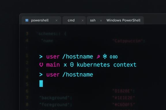Click the pink key icon in prompt
166x110 pixels.
tap(98, 57)
